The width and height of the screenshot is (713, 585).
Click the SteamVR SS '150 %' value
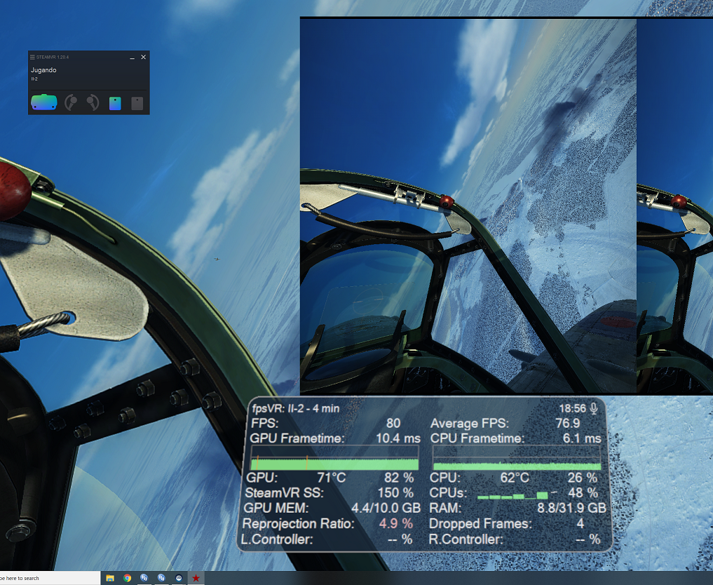pyautogui.click(x=395, y=493)
